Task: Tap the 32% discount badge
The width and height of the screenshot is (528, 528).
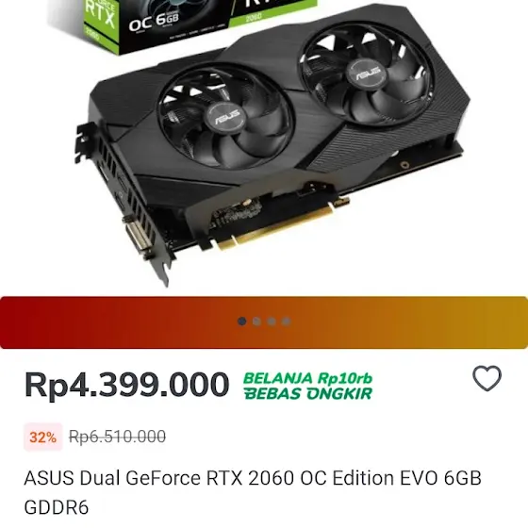Action: (x=42, y=437)
